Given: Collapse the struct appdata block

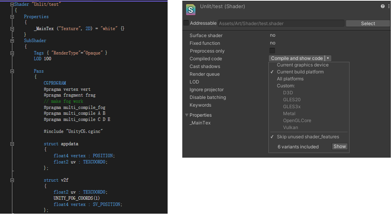Looking at the screenshot, I should [12, 144].
